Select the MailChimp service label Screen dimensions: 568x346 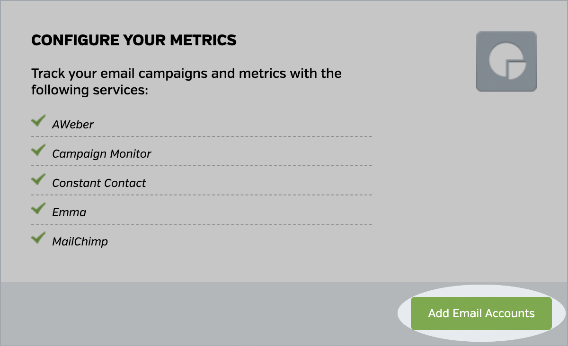(x=80, y=242)
